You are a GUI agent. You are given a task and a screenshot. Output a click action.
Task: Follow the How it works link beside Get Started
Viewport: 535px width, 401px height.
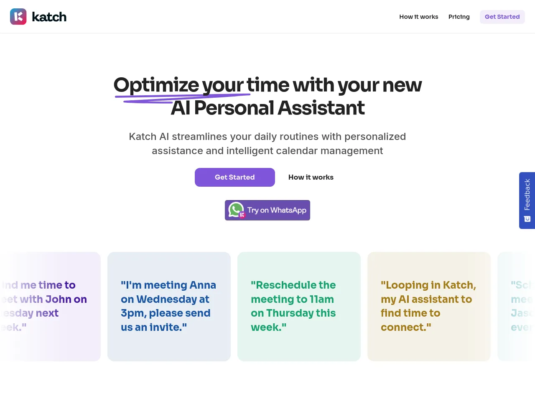tap(311, 177)
